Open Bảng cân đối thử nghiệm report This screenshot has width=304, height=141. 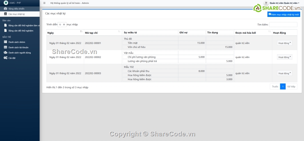click(x=21, y=31)
